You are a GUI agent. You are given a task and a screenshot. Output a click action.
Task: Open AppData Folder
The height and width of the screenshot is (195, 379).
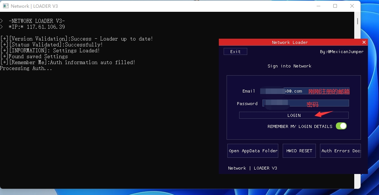(253, 151)
